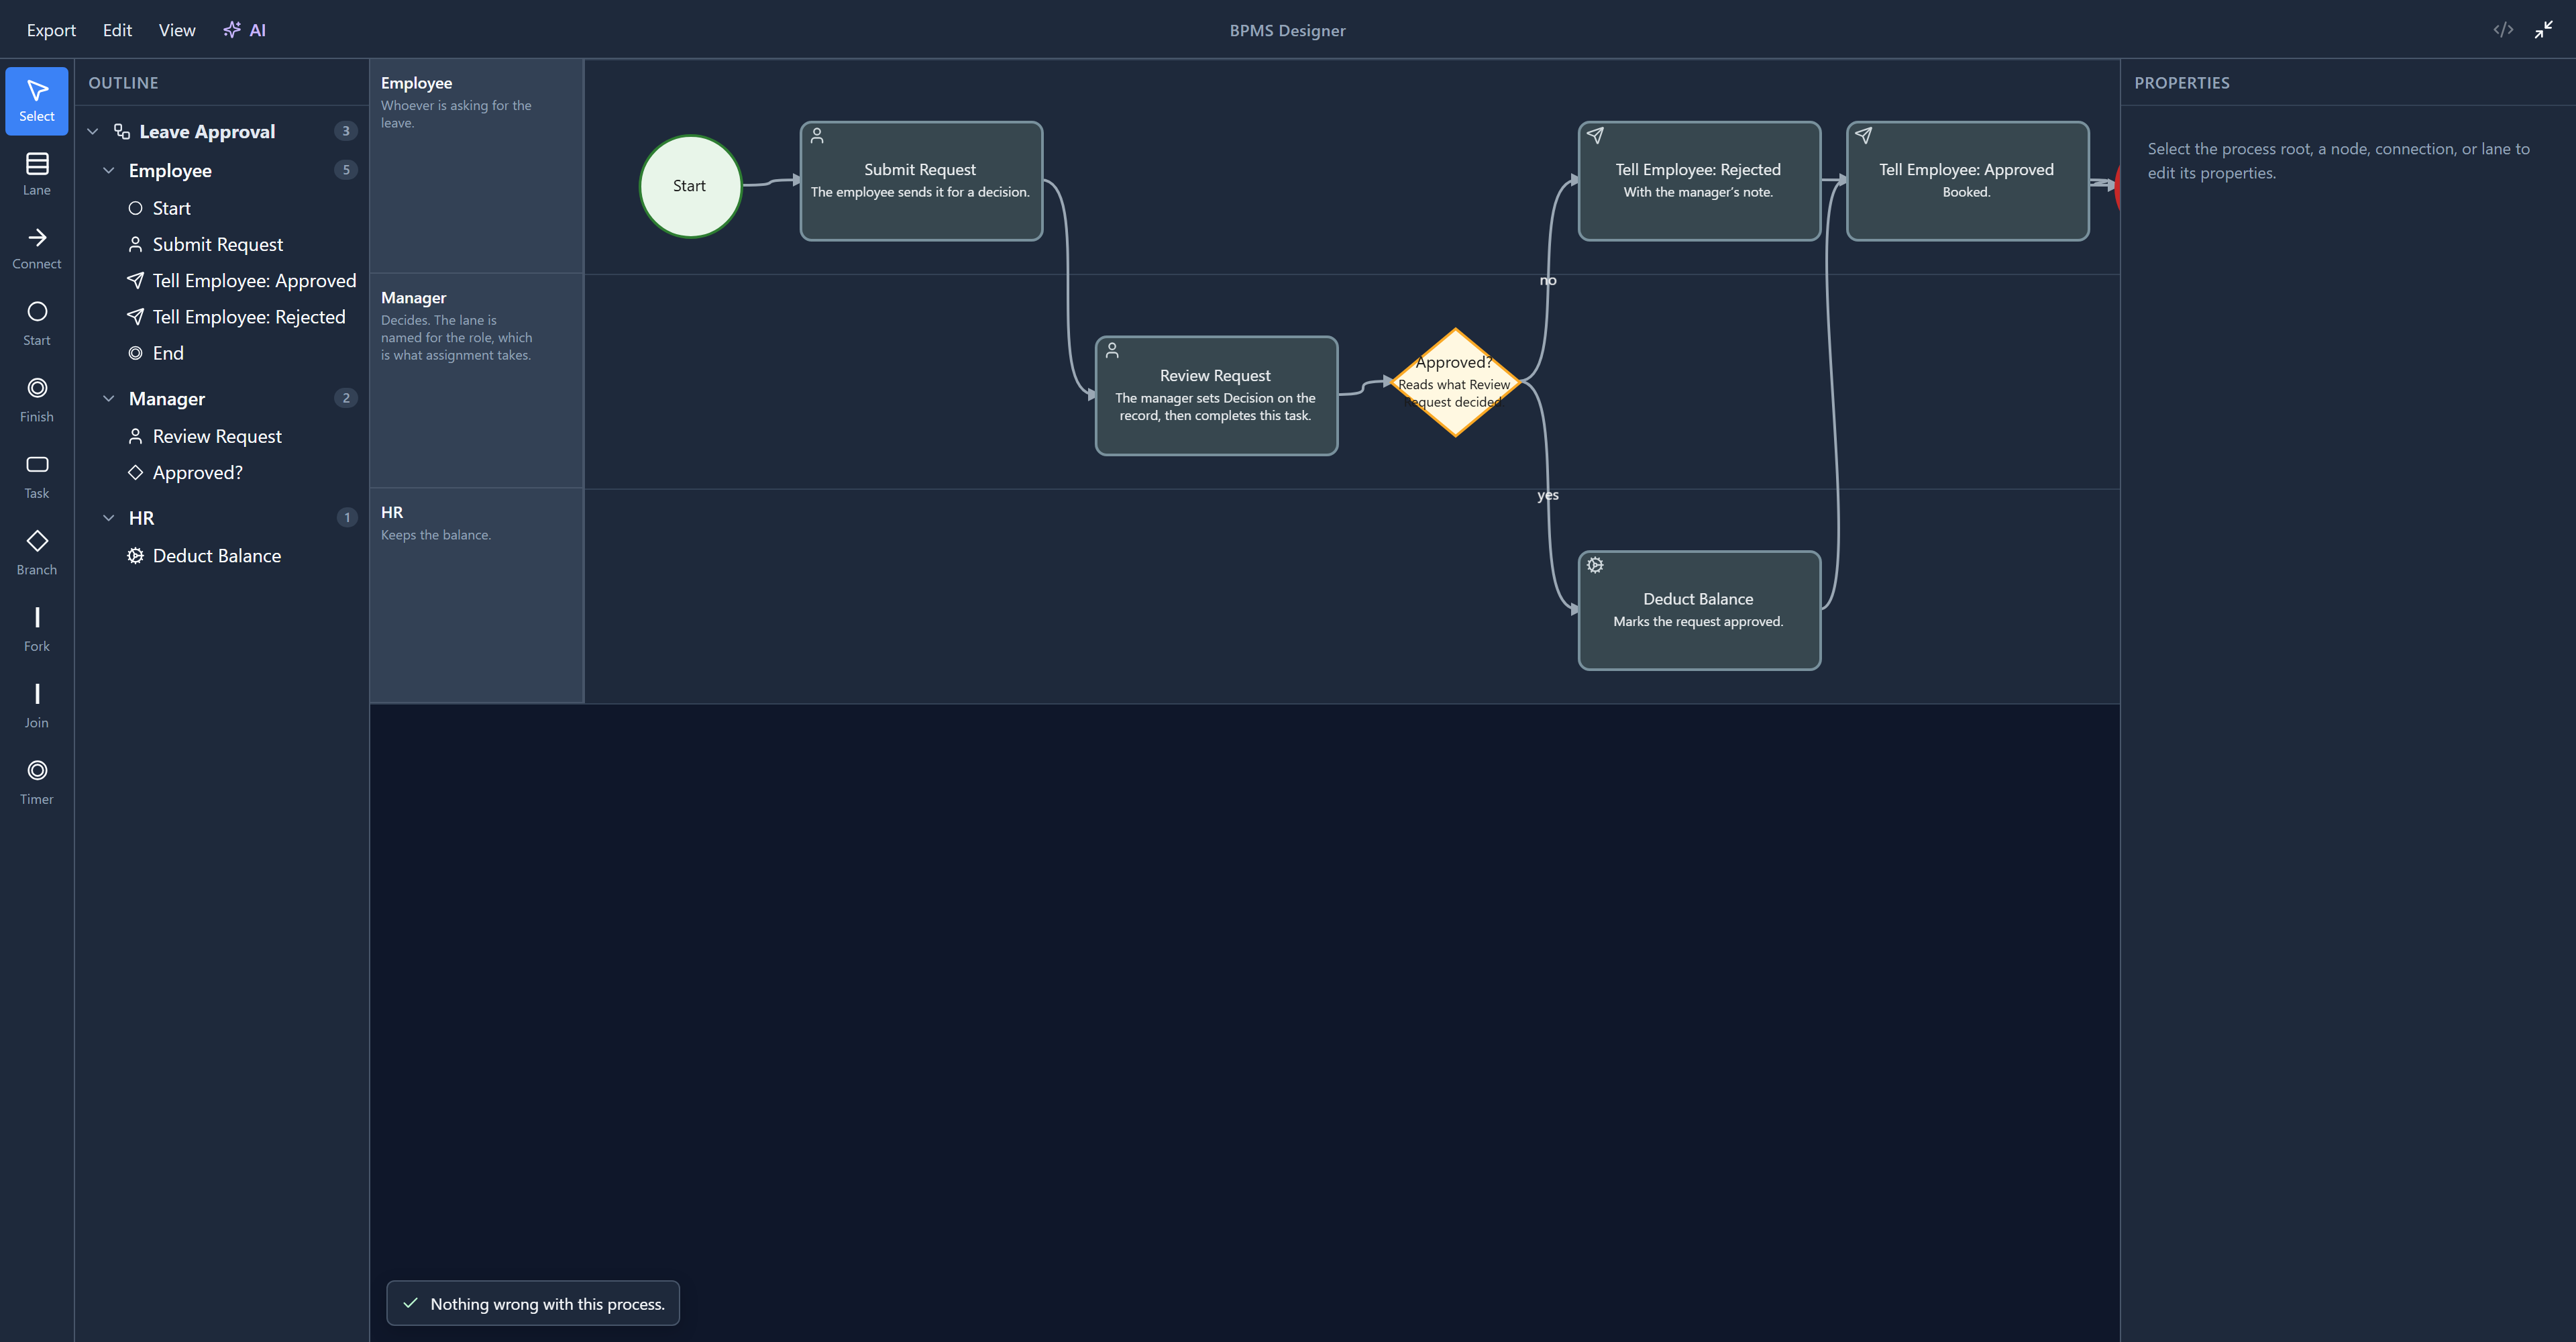Click user icon on Review Request node
Viewport: 2576px width, 1342px height.
tap(1112, 350)
